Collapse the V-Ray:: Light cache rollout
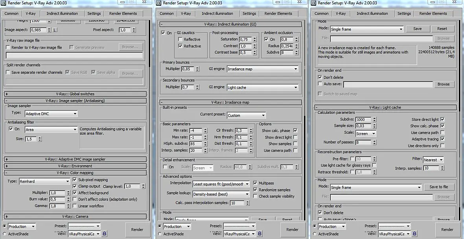The height and width of the screenshot is (239, 464). click(x=385, y=108)
